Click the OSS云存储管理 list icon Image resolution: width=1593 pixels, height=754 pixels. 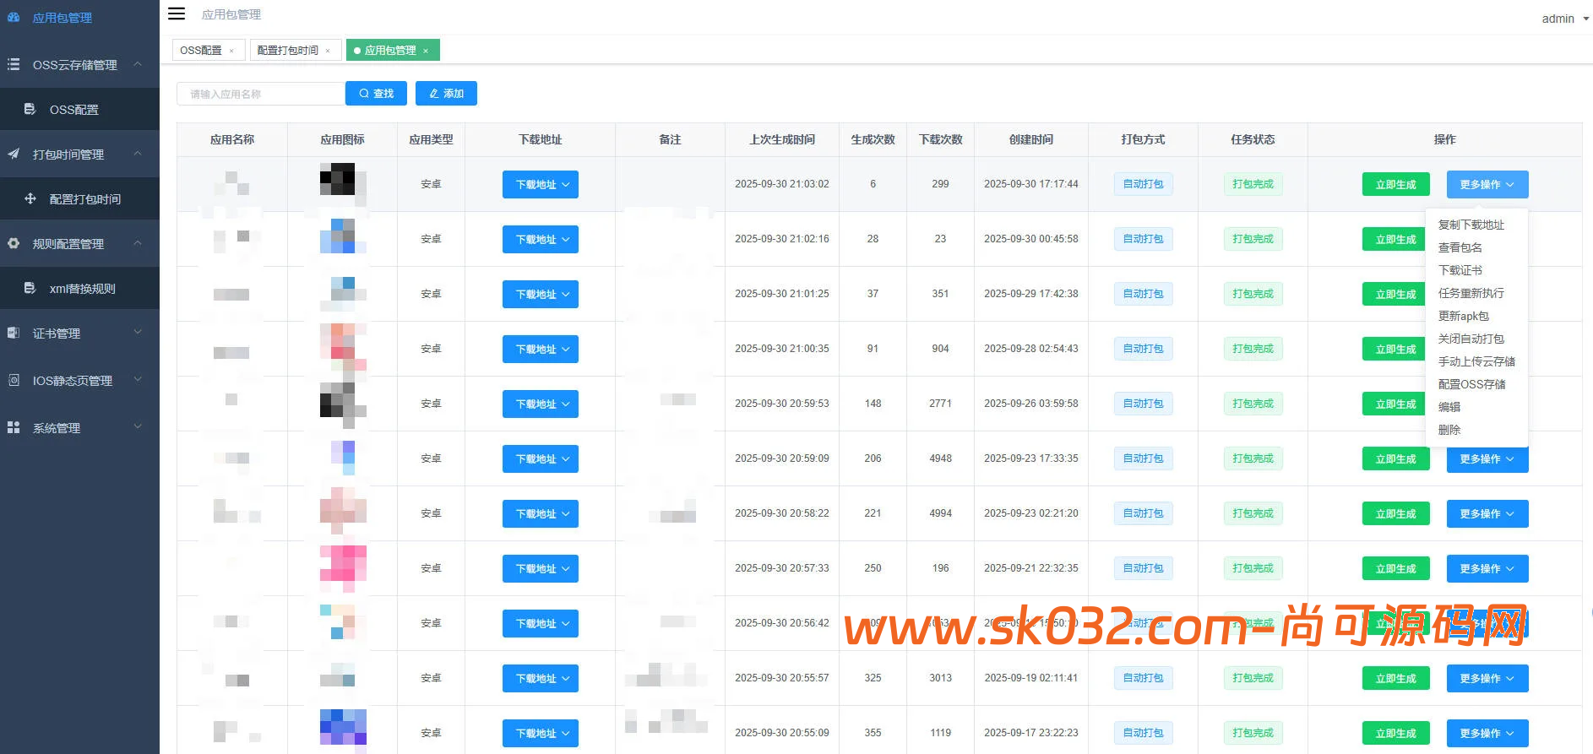click(14, 64)
